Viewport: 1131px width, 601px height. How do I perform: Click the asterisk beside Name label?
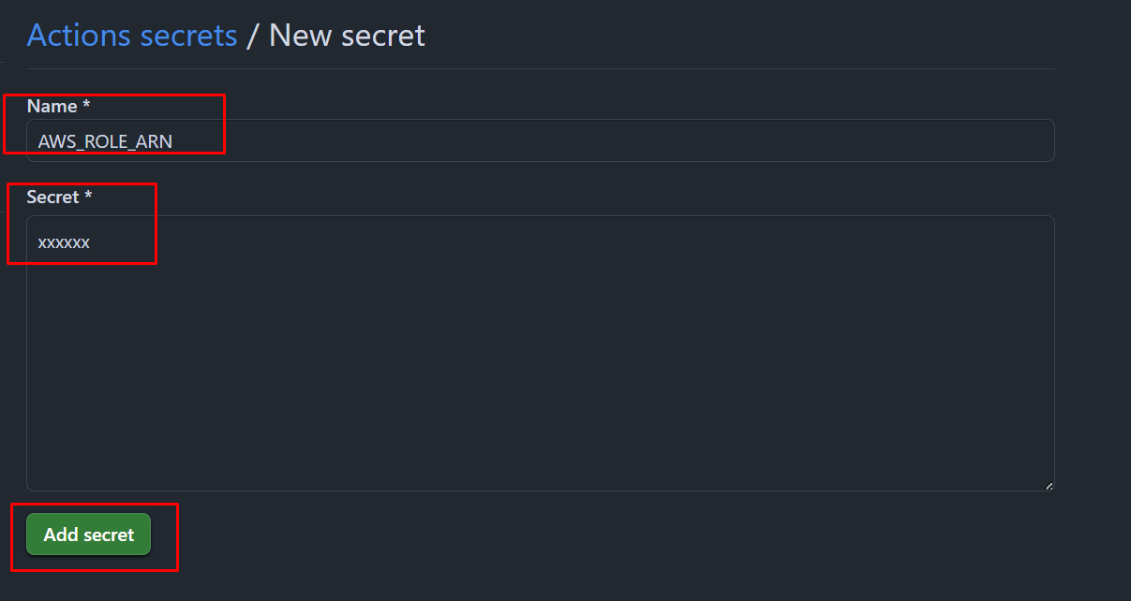click(x=86, y=107)
